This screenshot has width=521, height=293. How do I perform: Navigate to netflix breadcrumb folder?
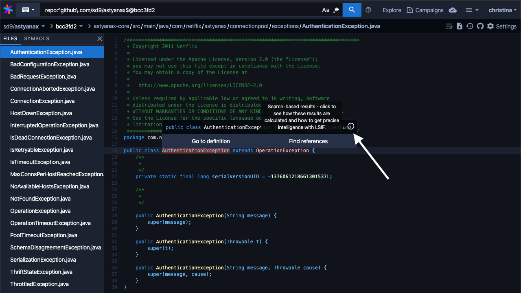point(193,26)
